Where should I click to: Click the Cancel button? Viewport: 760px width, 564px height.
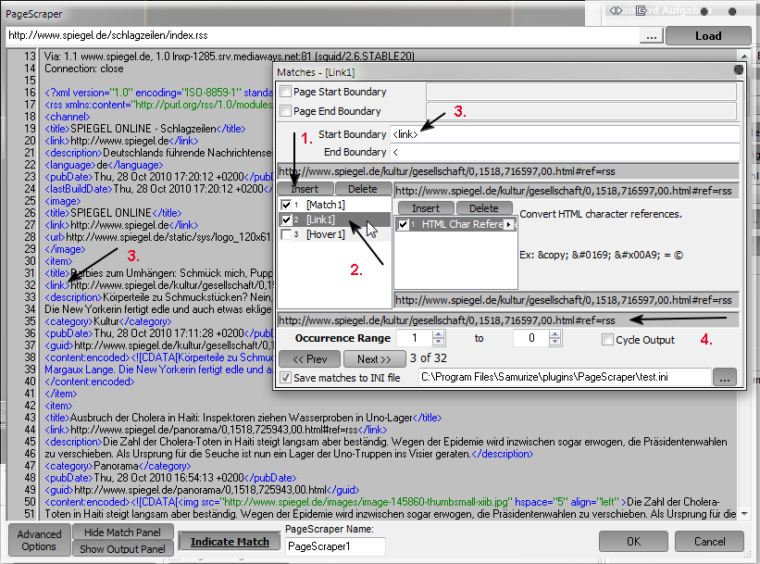pyautogui.click(x=710, y=541)
